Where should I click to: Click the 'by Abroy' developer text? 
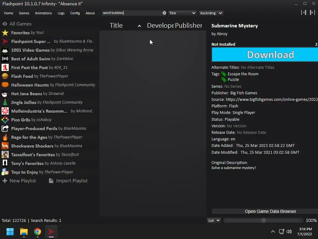[x=220, y=34]
